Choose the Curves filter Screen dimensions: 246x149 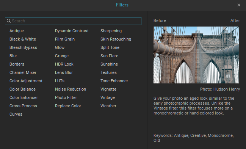(16, 114)
